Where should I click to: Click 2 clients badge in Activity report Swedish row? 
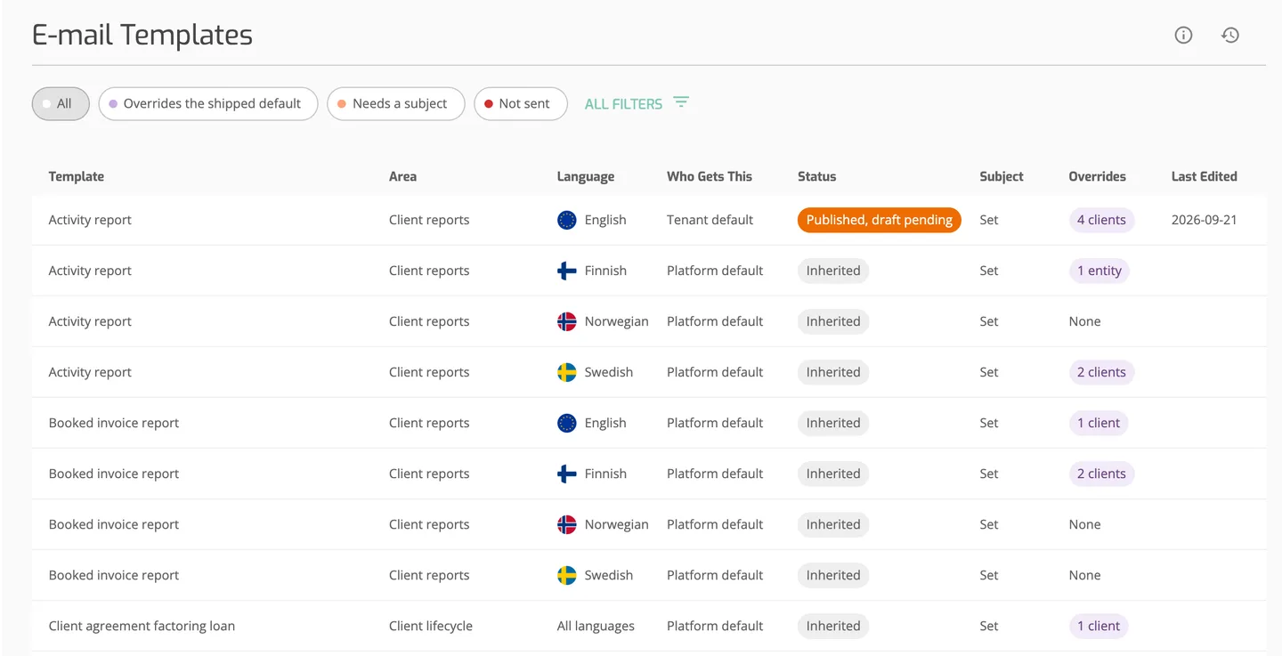point(1101,372)
